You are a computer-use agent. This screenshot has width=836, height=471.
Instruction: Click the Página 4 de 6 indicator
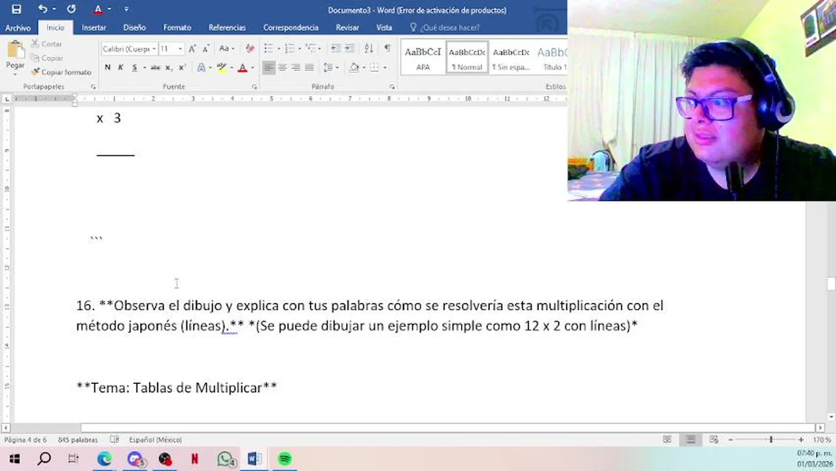pyautogui.click(x=26, y=440)
